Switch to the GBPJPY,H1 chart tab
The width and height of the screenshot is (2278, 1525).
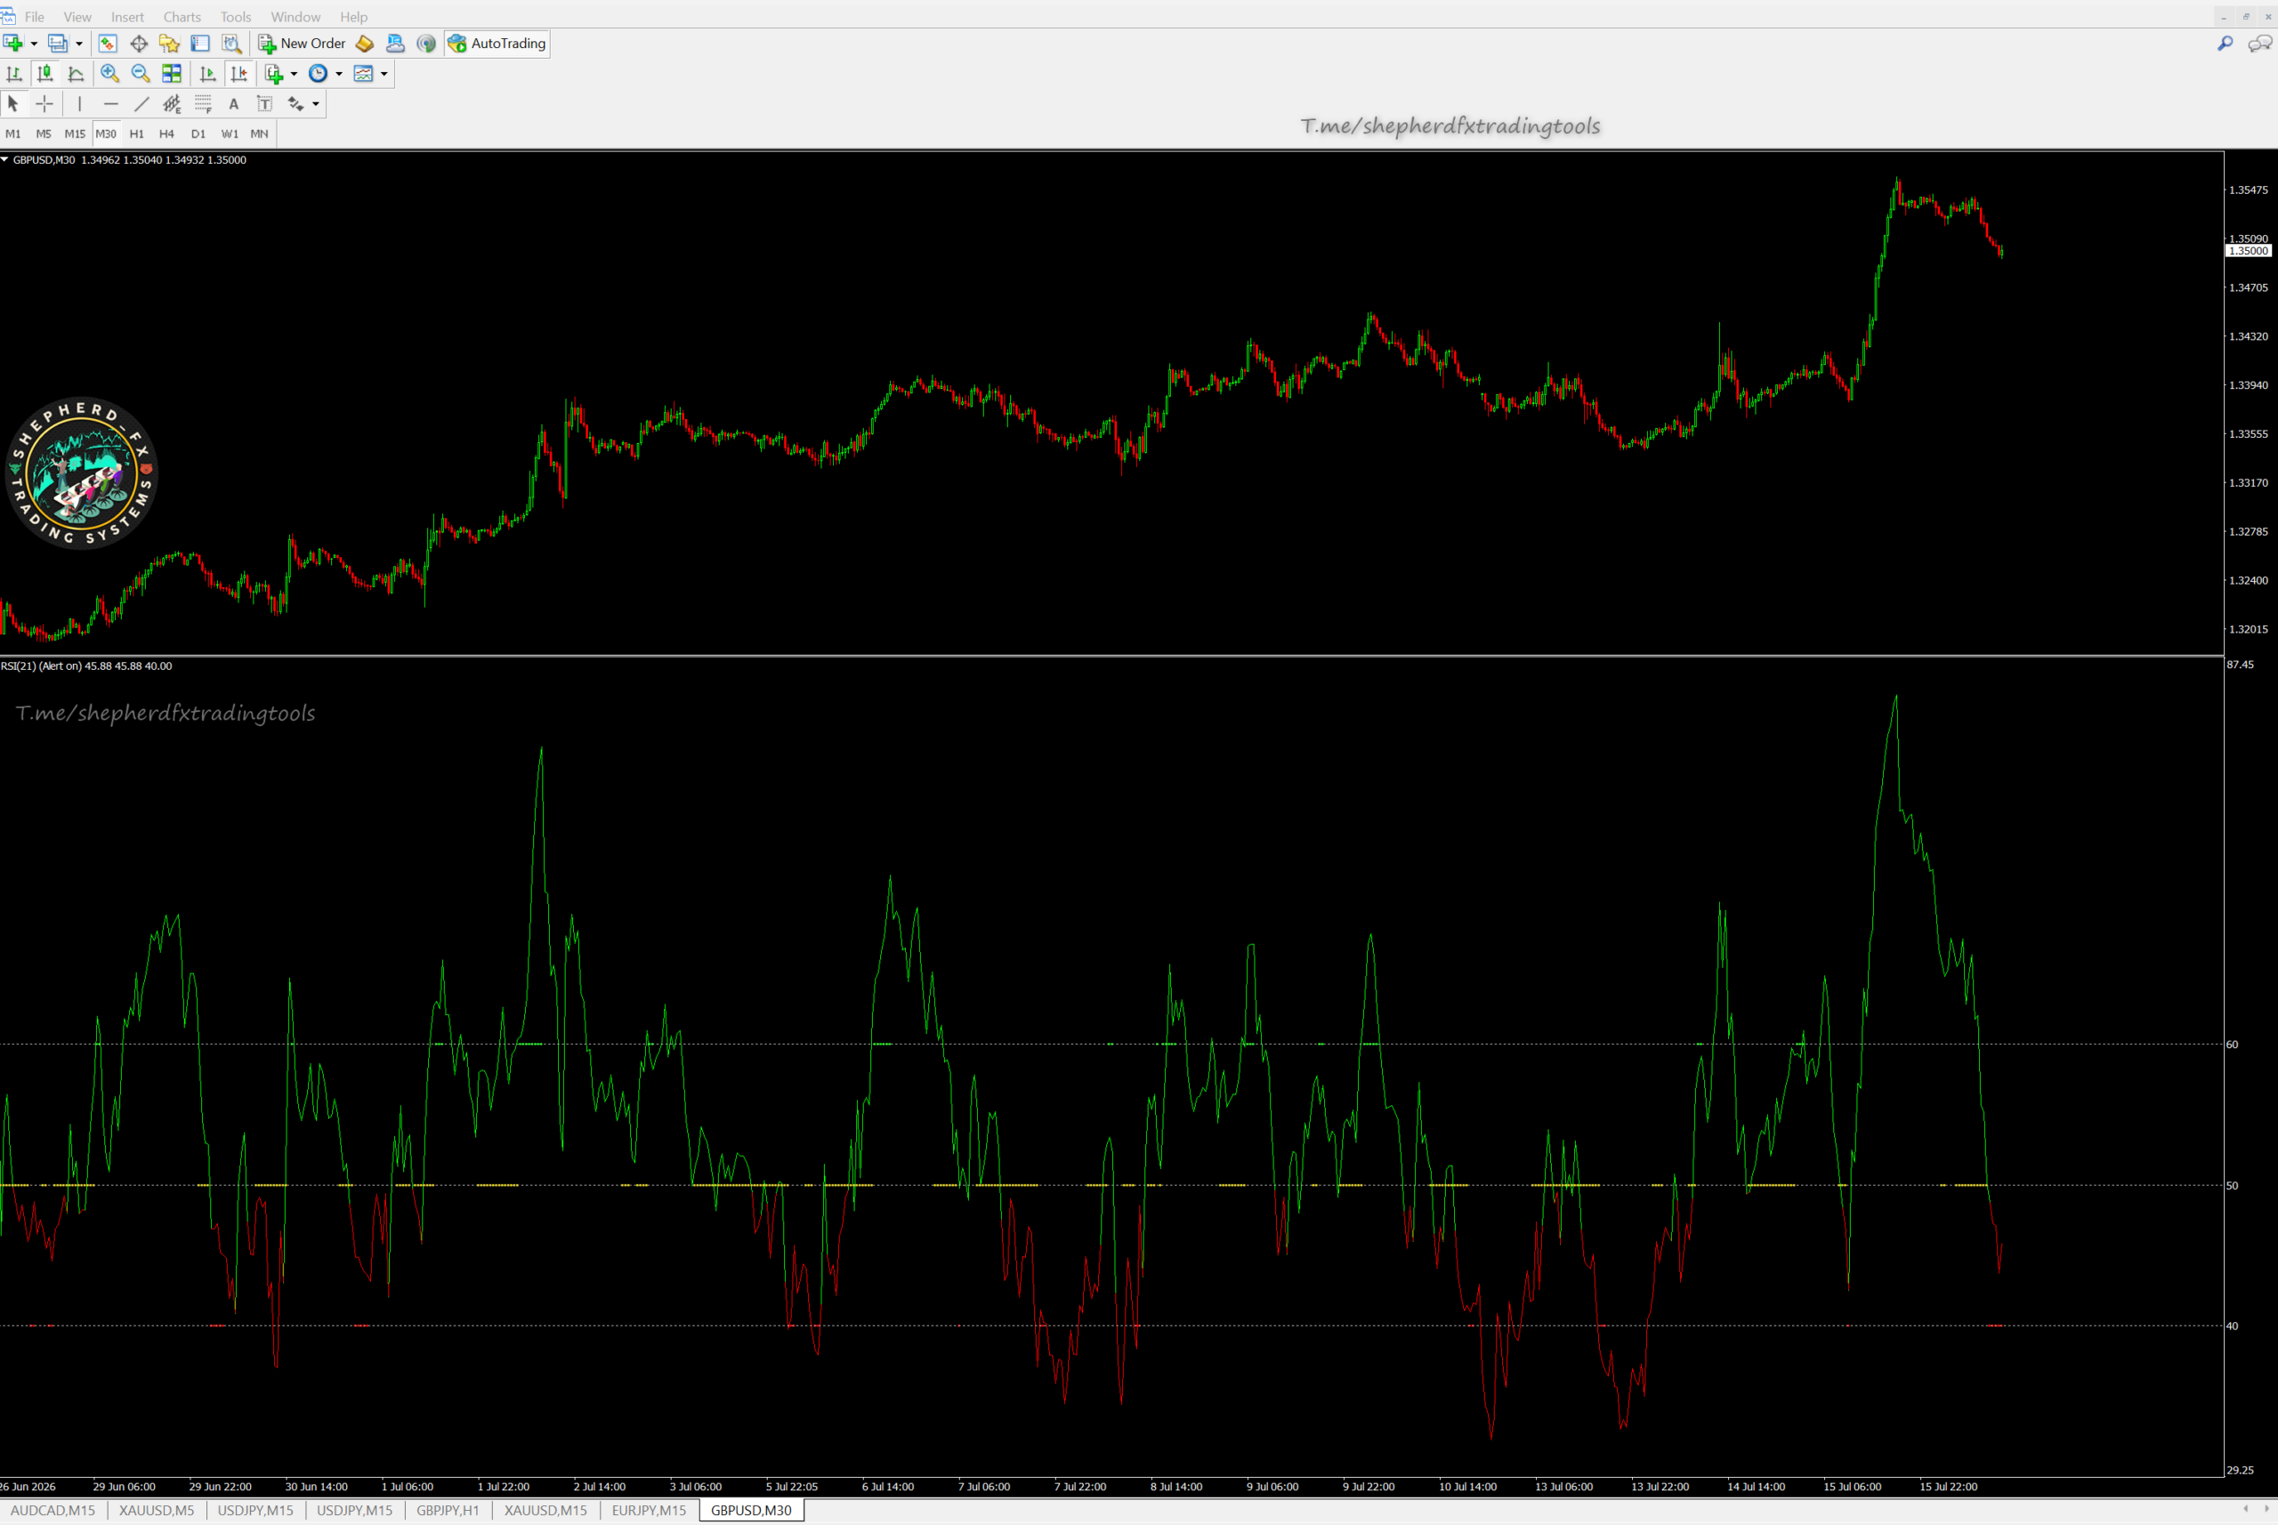(448, 1511)
